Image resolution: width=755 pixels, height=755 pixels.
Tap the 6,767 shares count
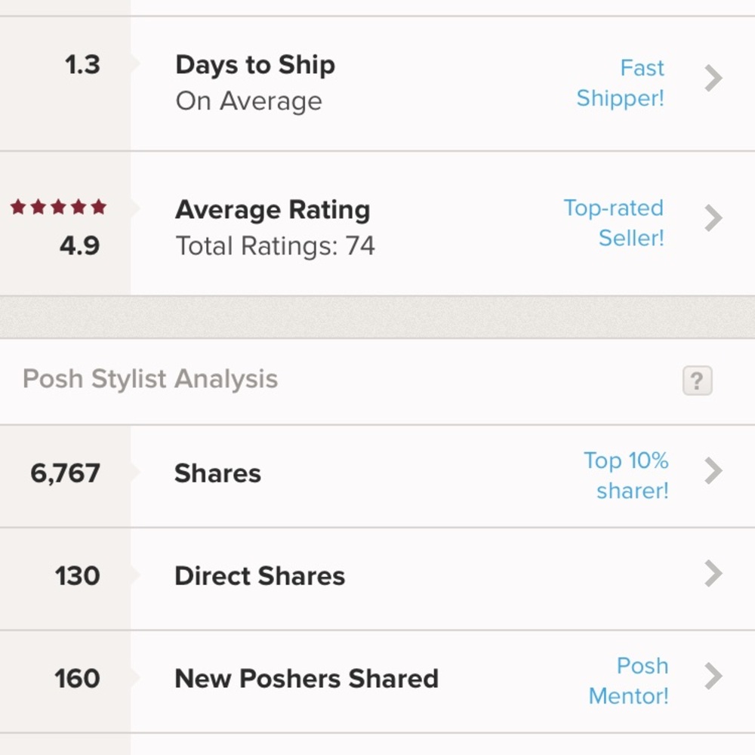65,473
